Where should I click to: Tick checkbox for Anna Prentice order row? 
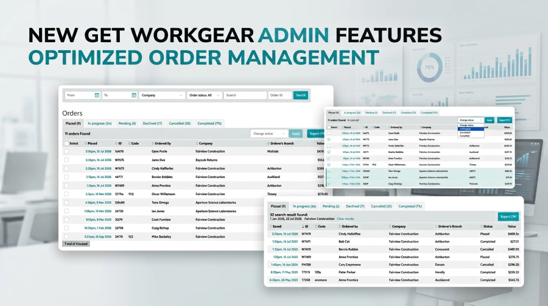point(66,186)
